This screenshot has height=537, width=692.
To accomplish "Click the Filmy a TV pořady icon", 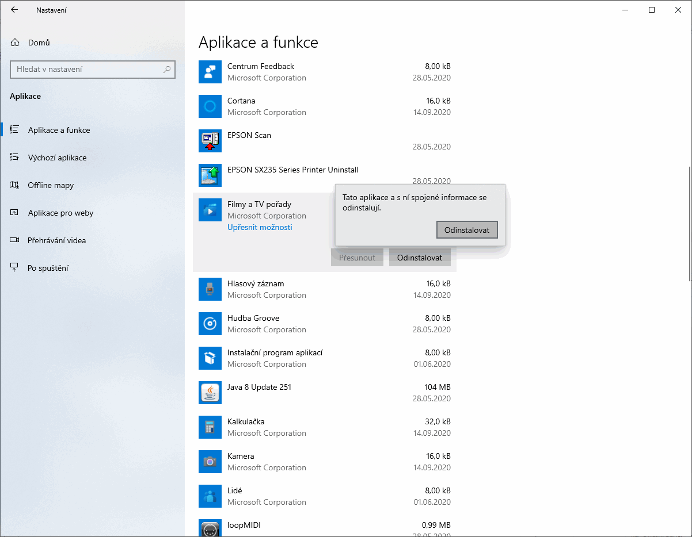I will pyautogui.click(x=210, y=210).
